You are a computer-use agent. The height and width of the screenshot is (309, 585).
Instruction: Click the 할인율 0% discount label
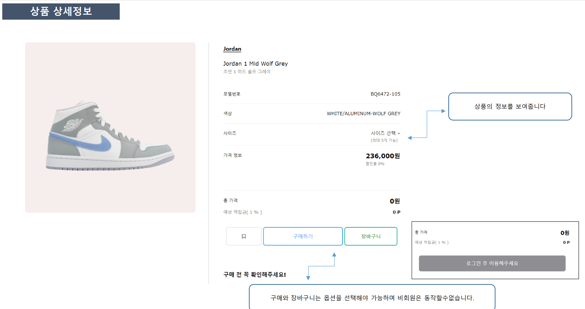click(375, 164)
